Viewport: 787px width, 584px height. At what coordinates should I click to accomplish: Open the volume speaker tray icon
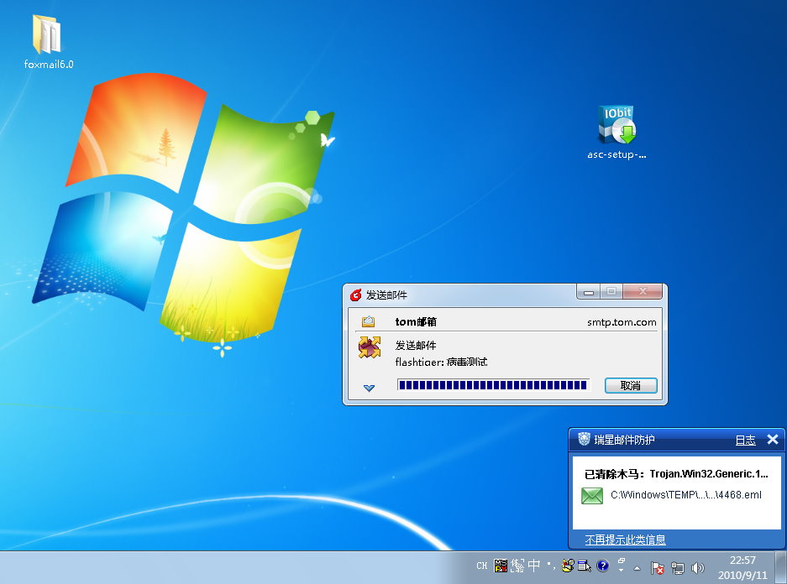[698, 567]
